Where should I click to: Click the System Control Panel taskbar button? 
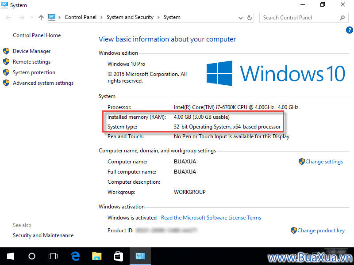(x=140, y=256)
